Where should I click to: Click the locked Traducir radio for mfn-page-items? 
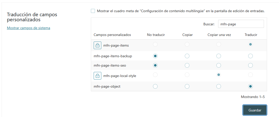[x=250, y=44]
